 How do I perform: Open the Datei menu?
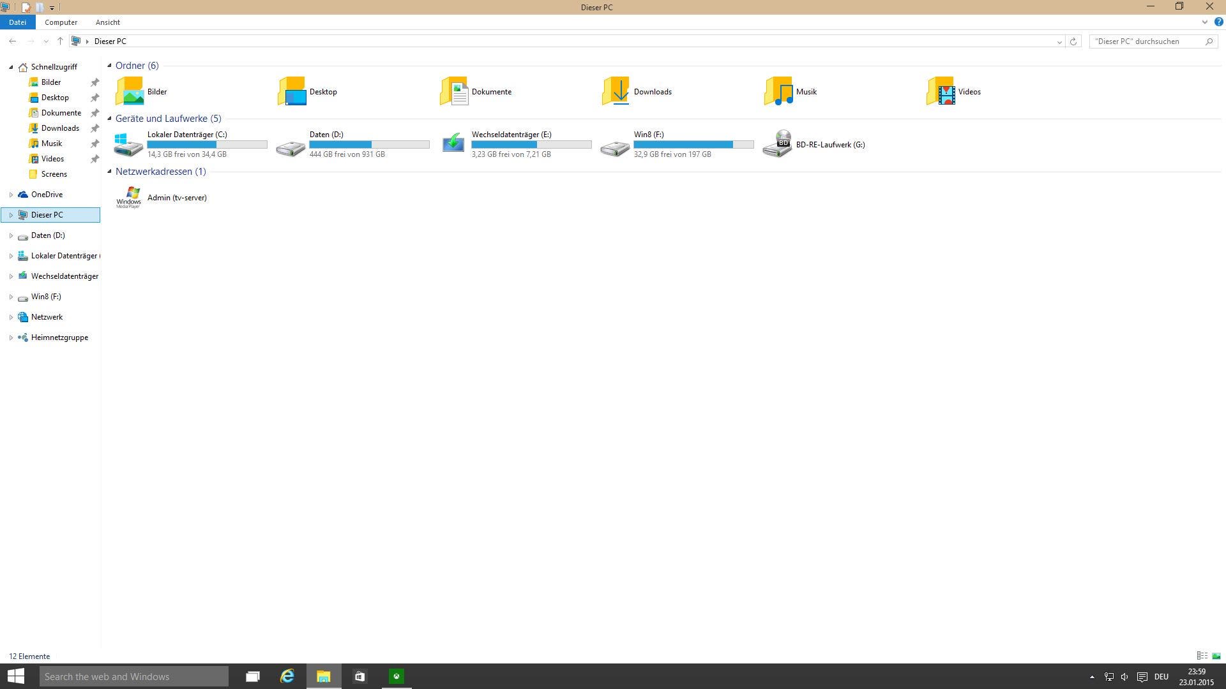coord(17,22)
